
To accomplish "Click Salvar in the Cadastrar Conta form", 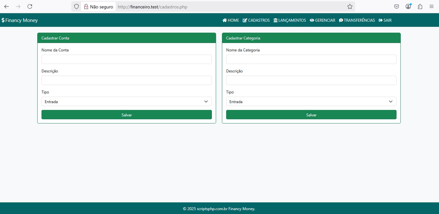I will coord(126,115).
